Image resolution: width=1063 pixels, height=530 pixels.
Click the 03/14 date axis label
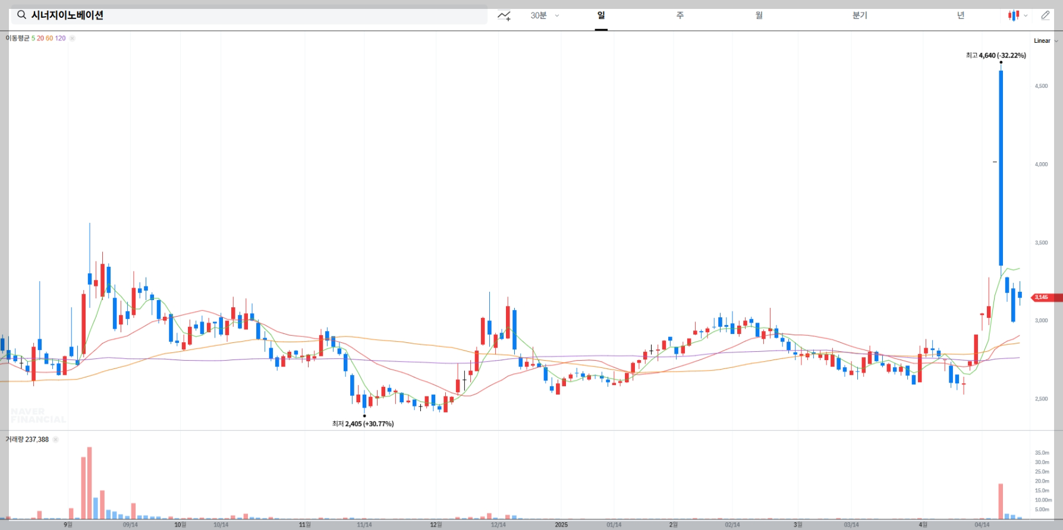851,525
